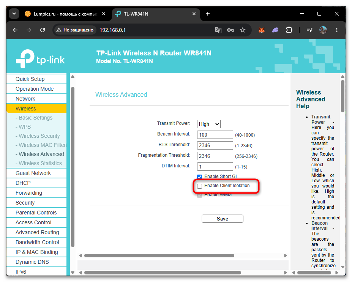Viewport: 352px width, 282px height.
Task: Select the Wireless menu item
Action: [36, 109]
